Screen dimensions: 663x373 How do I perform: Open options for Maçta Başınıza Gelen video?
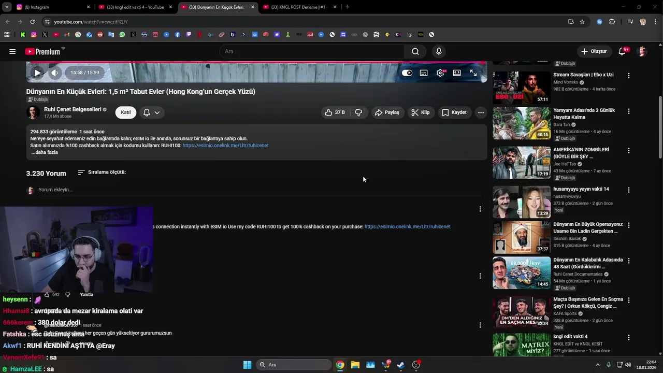pyautogui.click(x=629, y=300)
